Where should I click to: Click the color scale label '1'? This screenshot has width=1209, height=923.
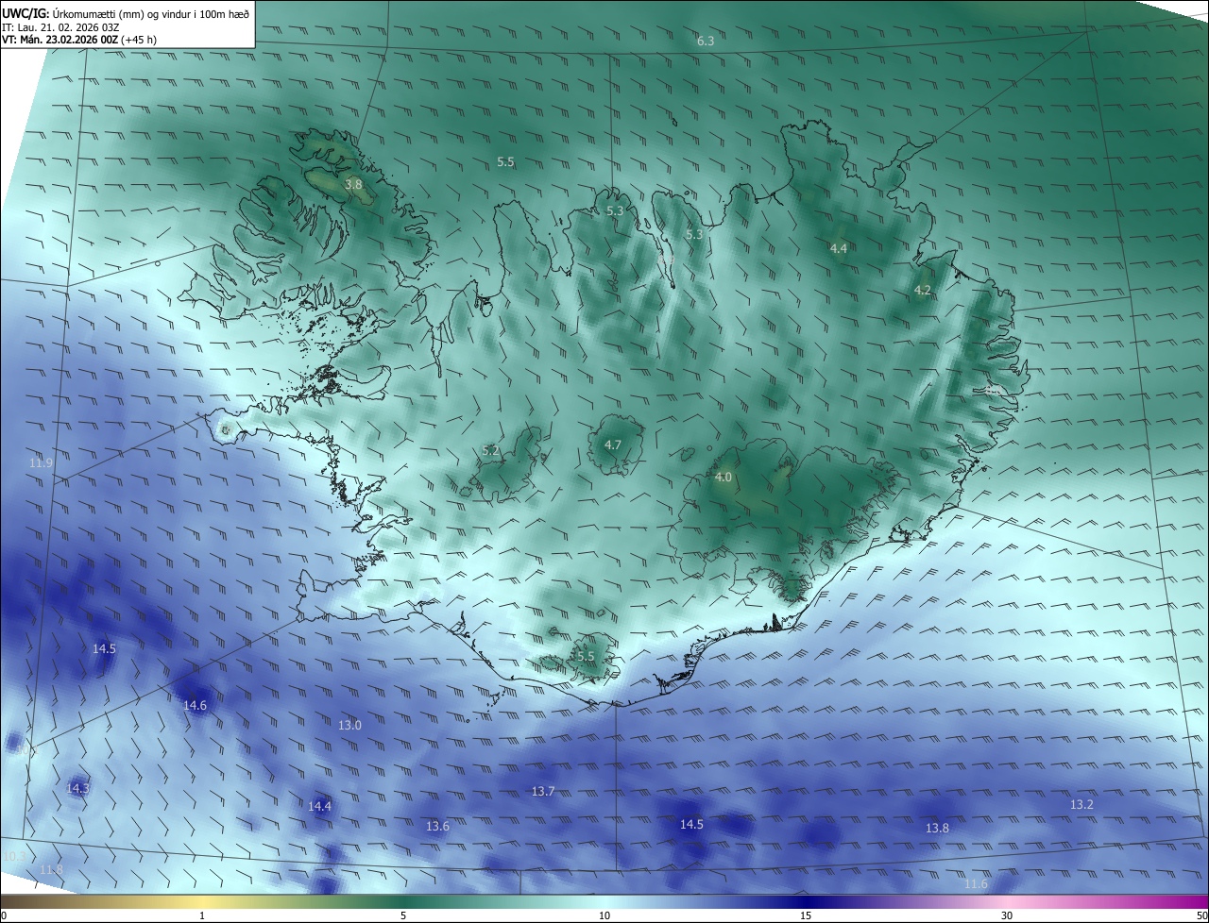(x=202, y=915)
